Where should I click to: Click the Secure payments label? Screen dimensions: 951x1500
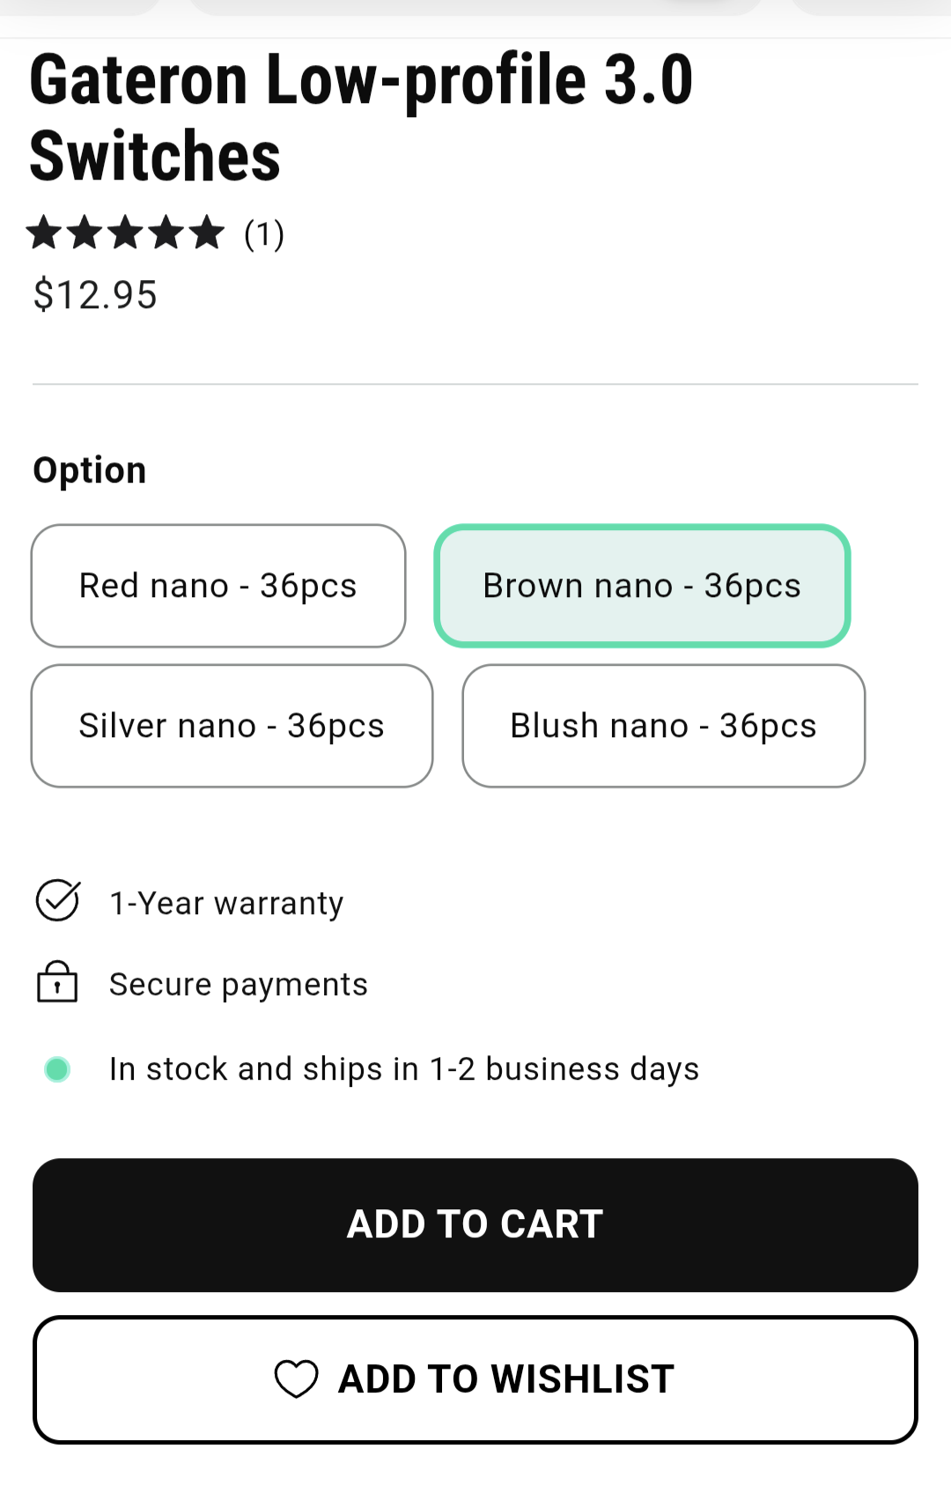pos(238,985)
